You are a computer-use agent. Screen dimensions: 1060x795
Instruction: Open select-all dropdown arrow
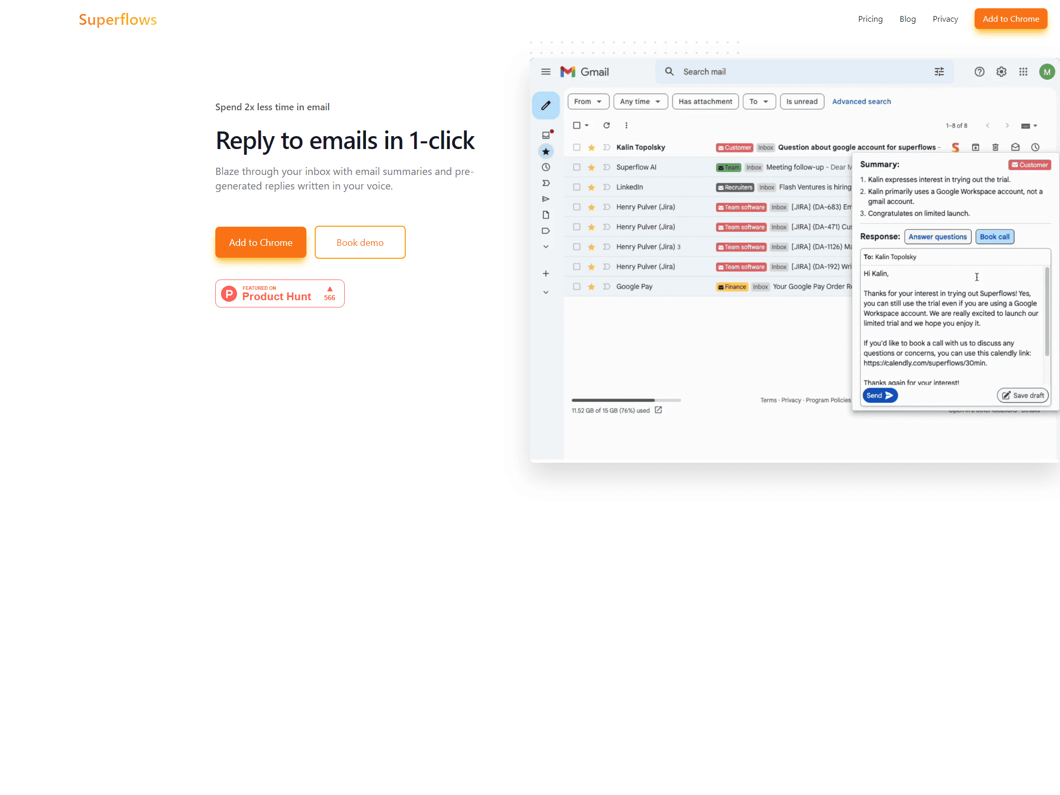(x=587, y=125)
